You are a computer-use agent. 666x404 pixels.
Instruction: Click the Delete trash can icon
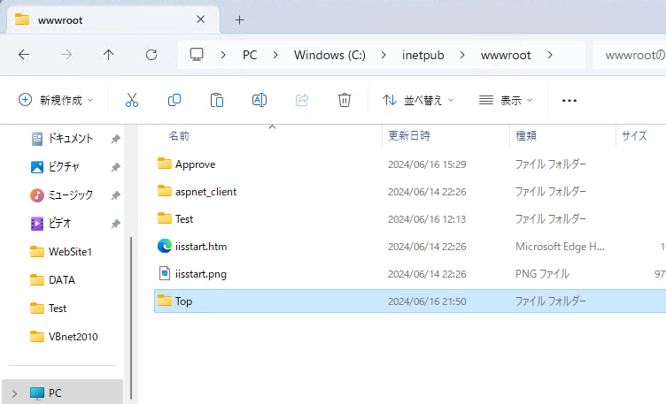click(345, 100)
